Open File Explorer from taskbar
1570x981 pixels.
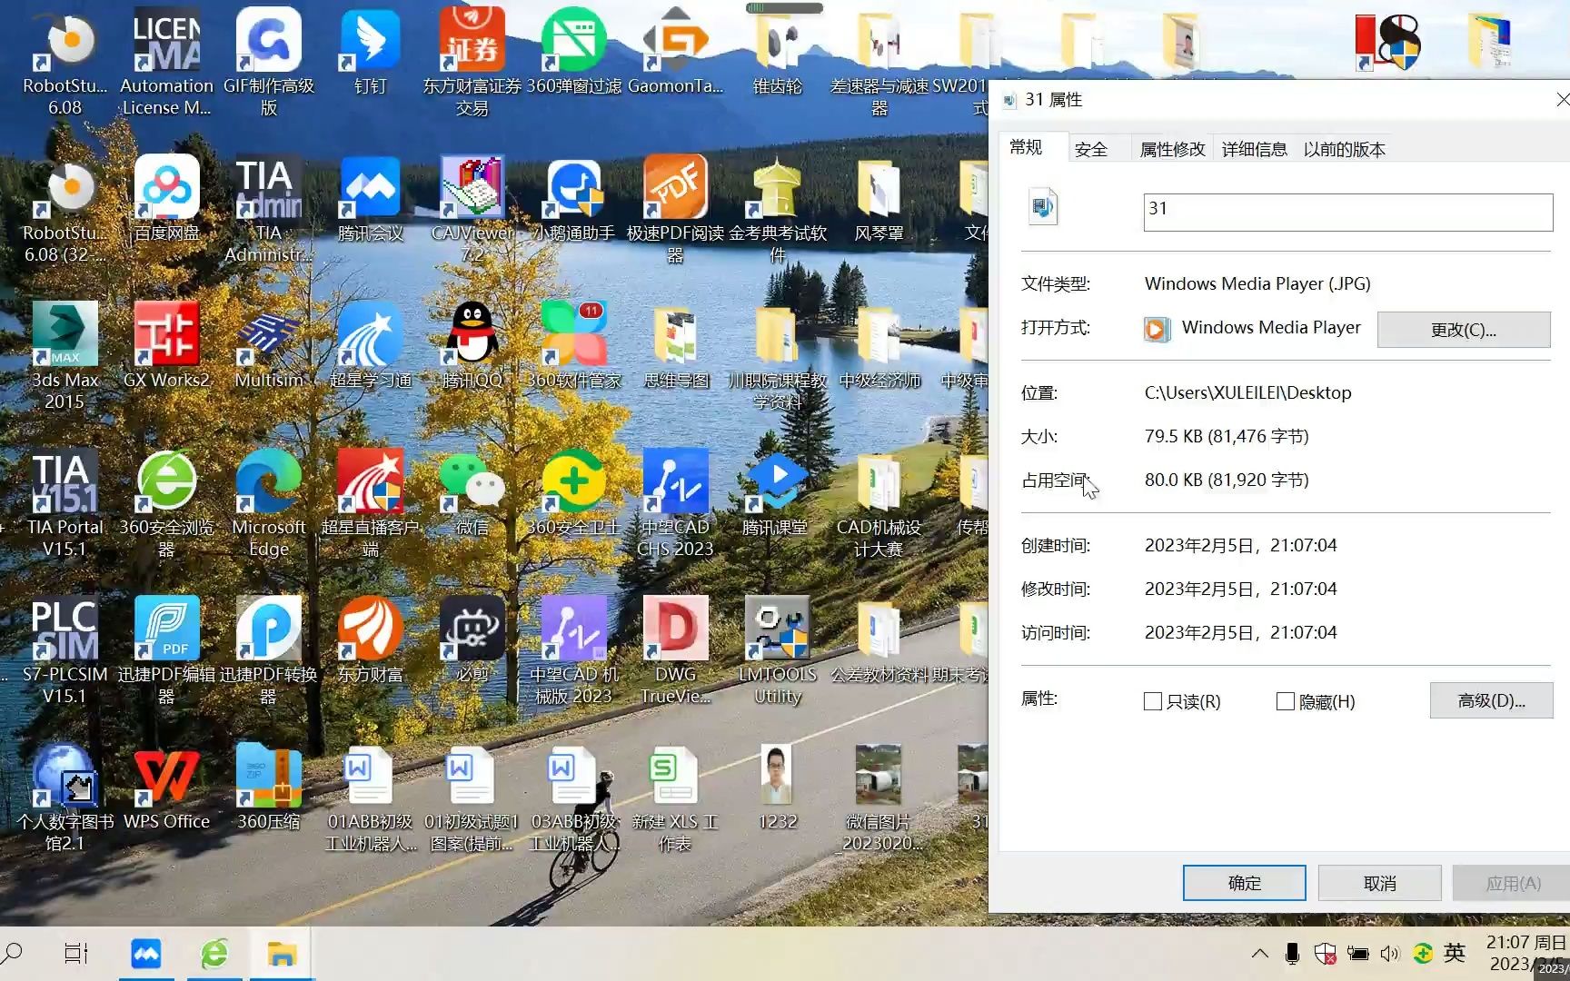coord(282,953)
